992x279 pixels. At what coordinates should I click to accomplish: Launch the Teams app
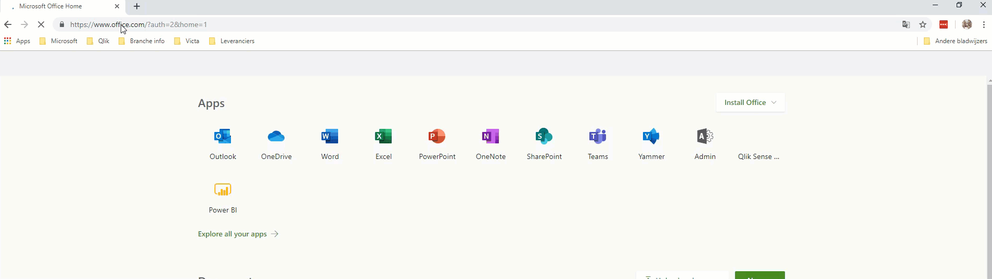[x=598, y=143]
